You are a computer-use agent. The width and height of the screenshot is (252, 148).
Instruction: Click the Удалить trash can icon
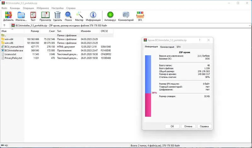[x=57, y=16]
